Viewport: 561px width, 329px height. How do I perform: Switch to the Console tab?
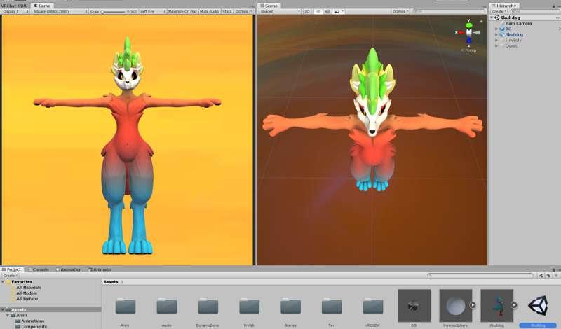39,269
